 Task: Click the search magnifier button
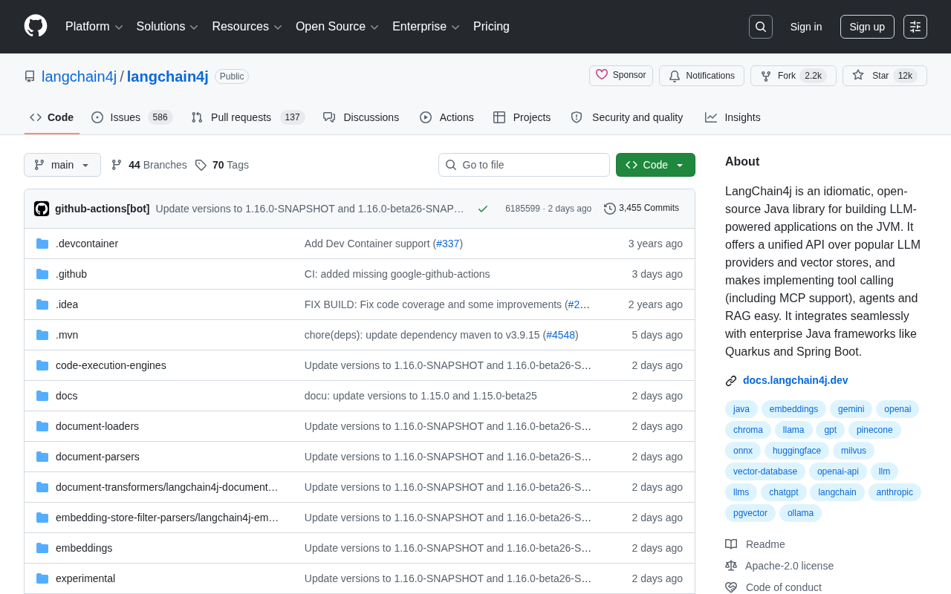[761, 27]
